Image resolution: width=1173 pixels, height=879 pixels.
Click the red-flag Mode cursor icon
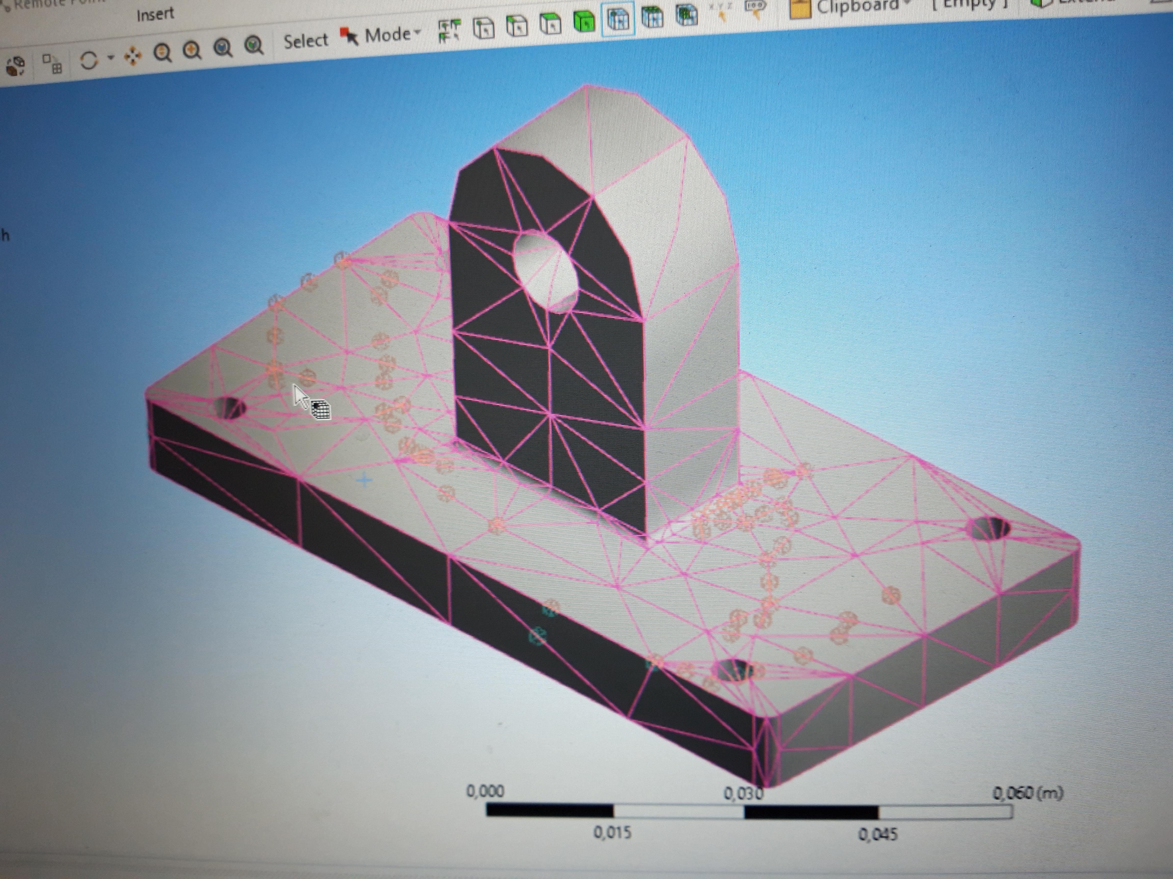tap(349, 36)
